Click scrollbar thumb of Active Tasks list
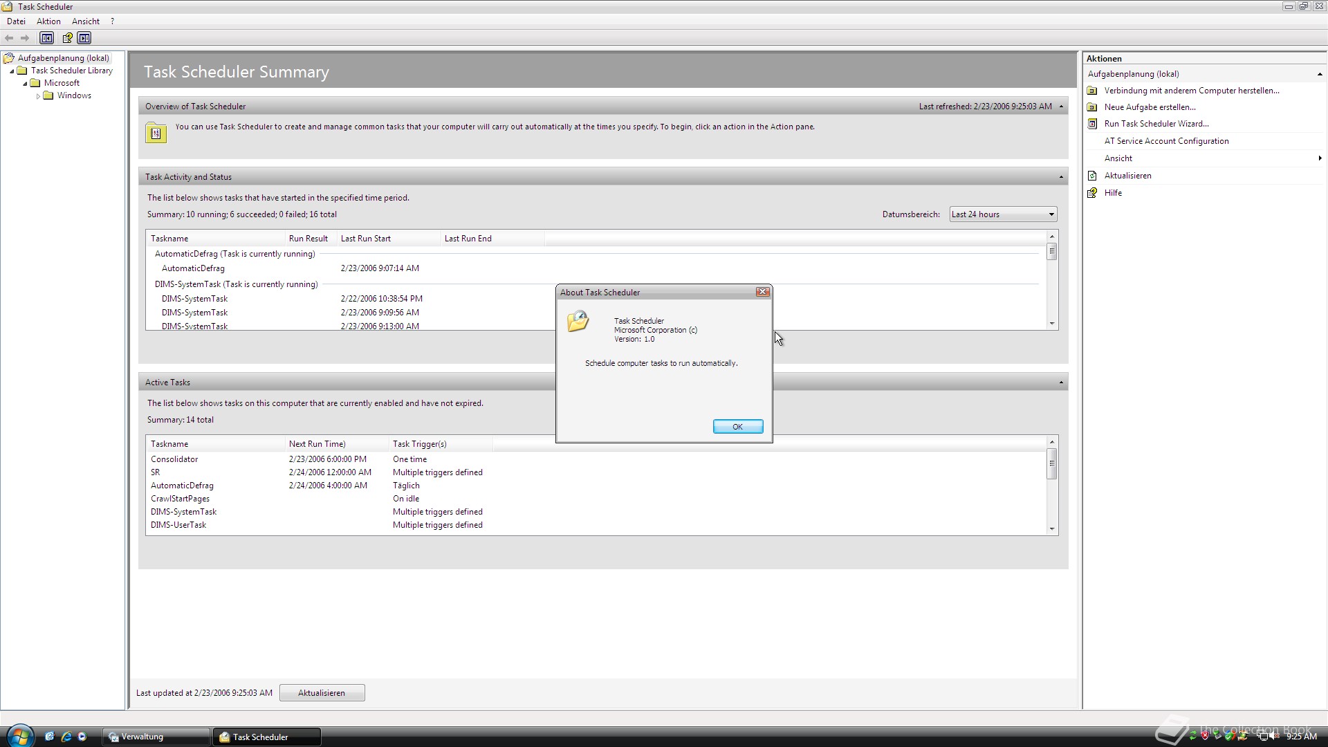 tap(1052, 463)
